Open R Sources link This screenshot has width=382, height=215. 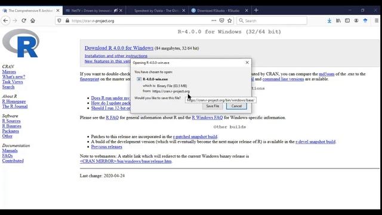pyautogui.click(x=11, y=121)
